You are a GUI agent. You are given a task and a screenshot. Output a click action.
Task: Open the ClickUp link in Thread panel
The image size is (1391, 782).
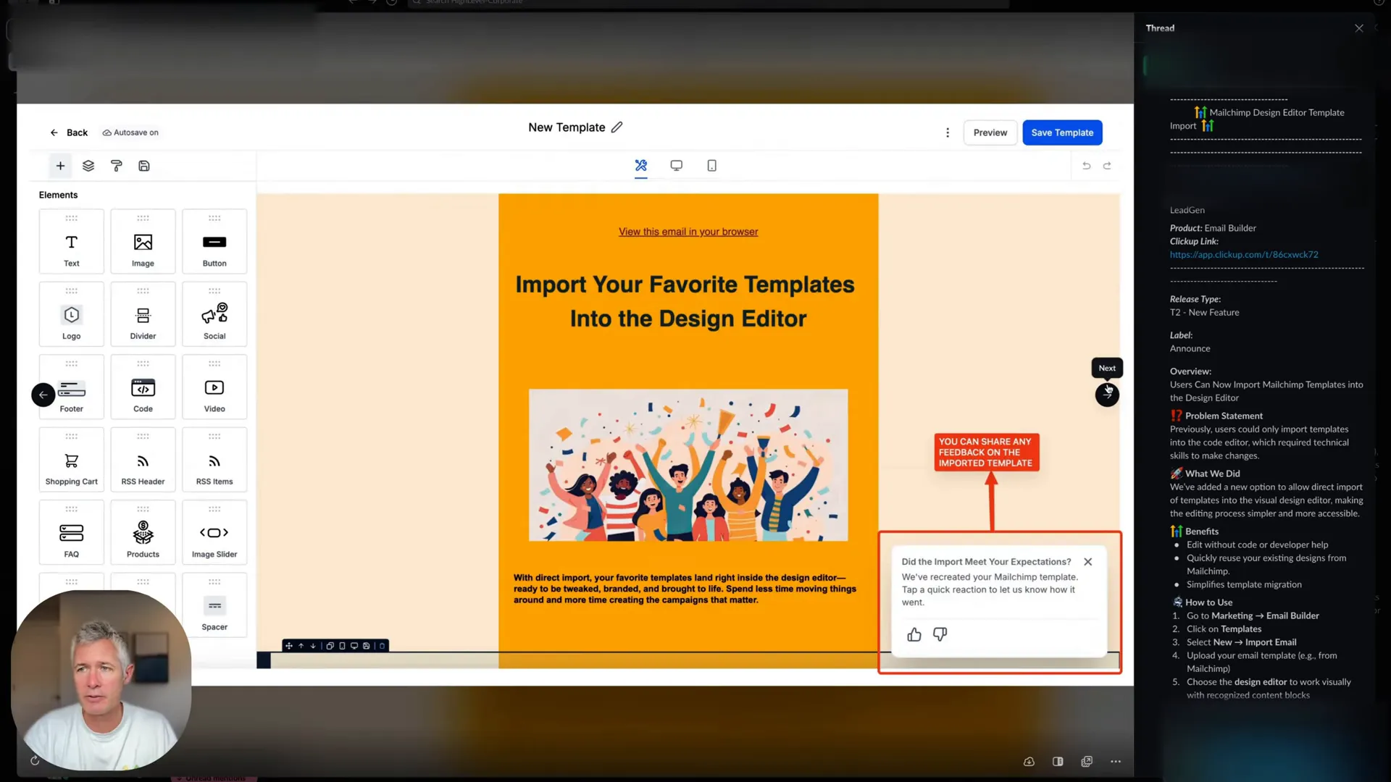[1244, 255]
